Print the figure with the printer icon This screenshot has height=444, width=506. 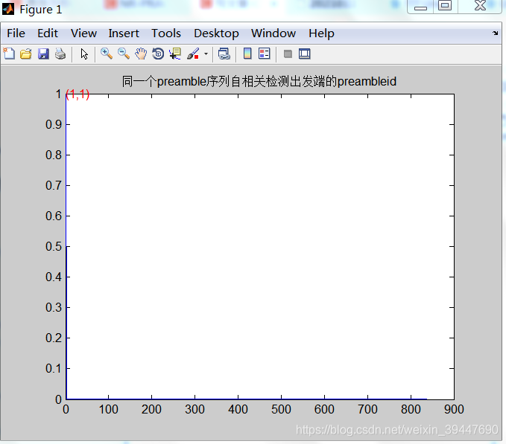[x=60, y=54]
